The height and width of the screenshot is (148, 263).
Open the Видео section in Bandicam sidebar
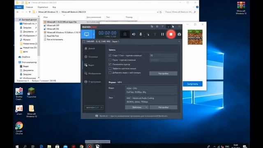coord(90,65)
